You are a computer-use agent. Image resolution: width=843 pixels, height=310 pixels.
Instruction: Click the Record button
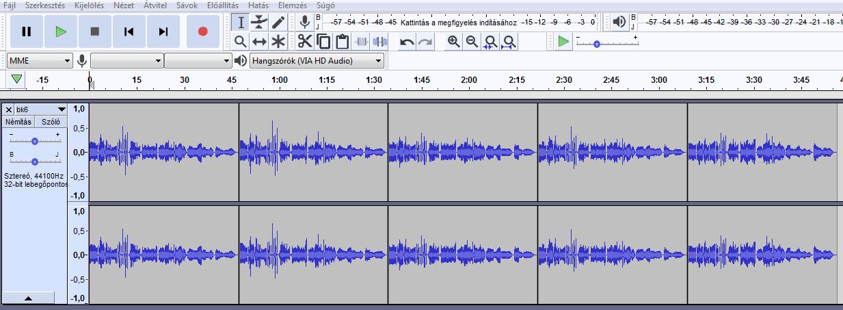point(202,31)
